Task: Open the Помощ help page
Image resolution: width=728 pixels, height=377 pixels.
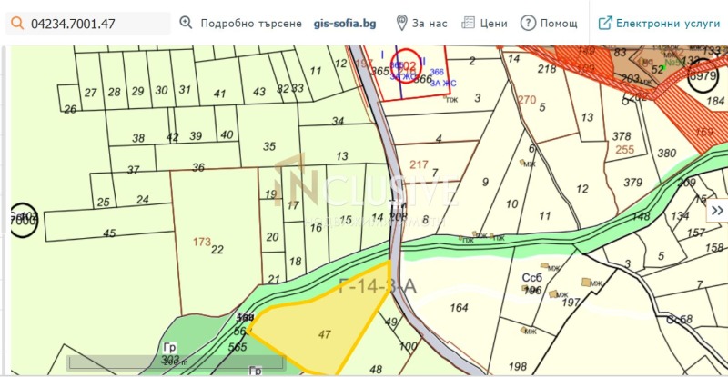Action: [x=559, y=24]
